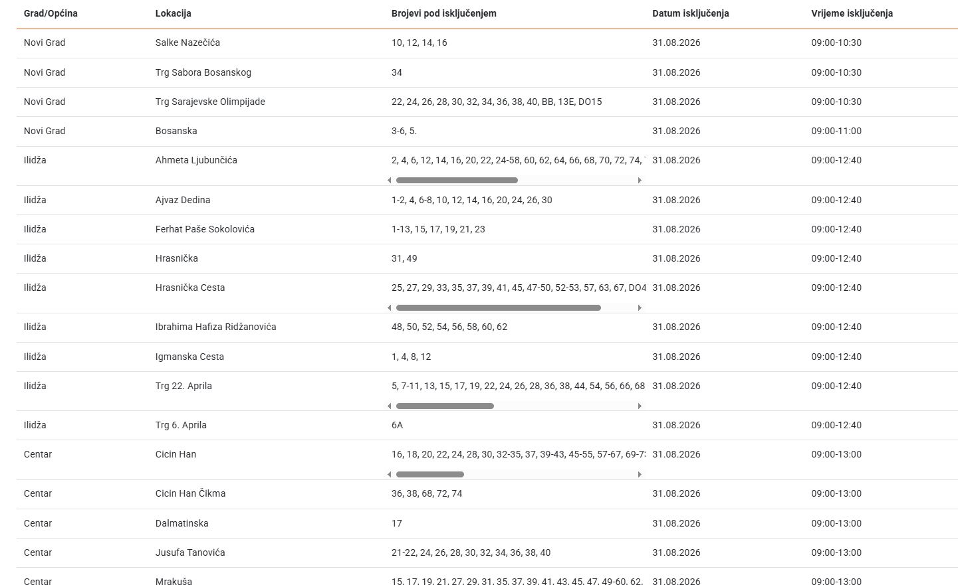The height and width of the screenshot is (585, 958).
Task: Click numbers "10, 12, 14, 16" for Salke Nazečića
Action: coord(419,42)
